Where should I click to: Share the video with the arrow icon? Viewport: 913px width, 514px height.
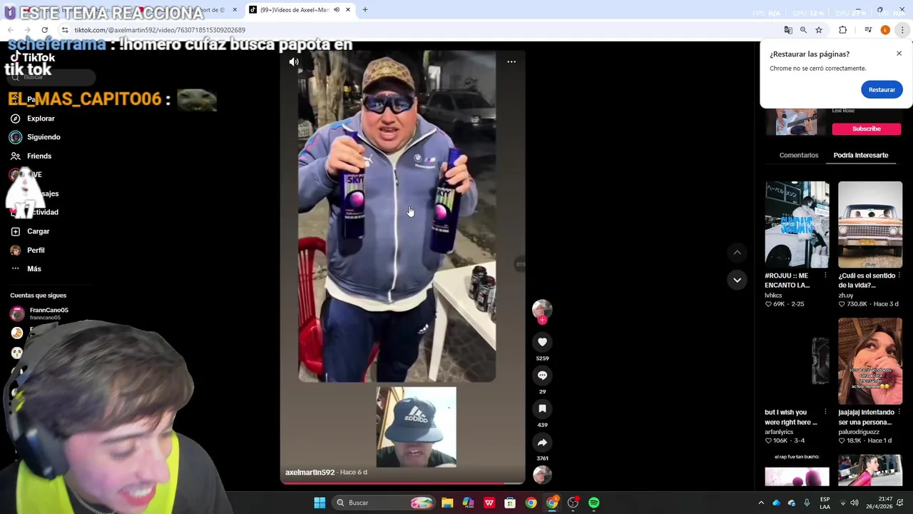pos(542,443)
